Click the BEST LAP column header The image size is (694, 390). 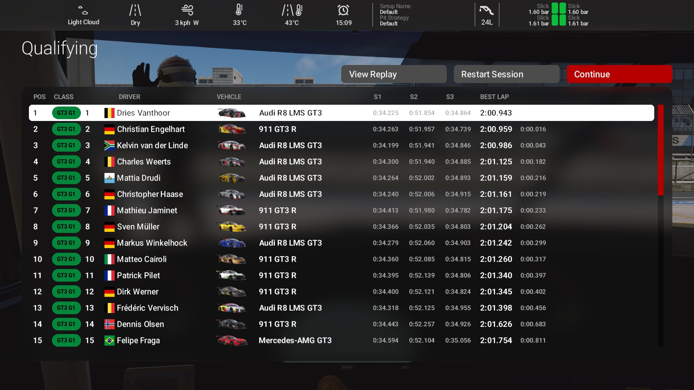point(494,97)
